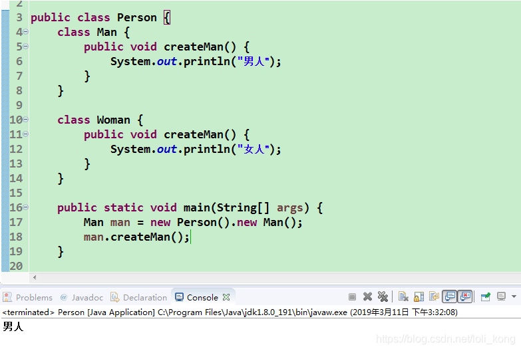Collapse class Man fold marker at line 4

tap(25, 32)
